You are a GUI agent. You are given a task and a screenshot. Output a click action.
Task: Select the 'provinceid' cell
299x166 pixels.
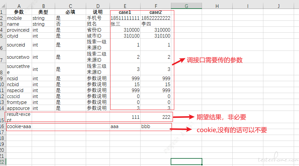[x=19, y=30]
